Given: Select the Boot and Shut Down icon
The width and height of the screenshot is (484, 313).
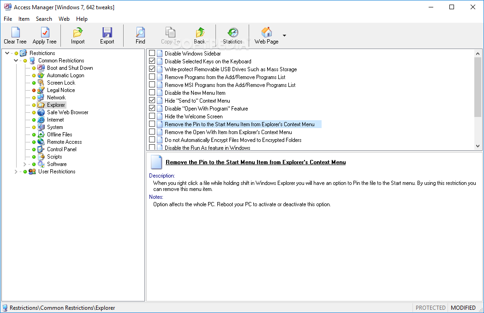Looking at the screenshot, I should [41, 68].
